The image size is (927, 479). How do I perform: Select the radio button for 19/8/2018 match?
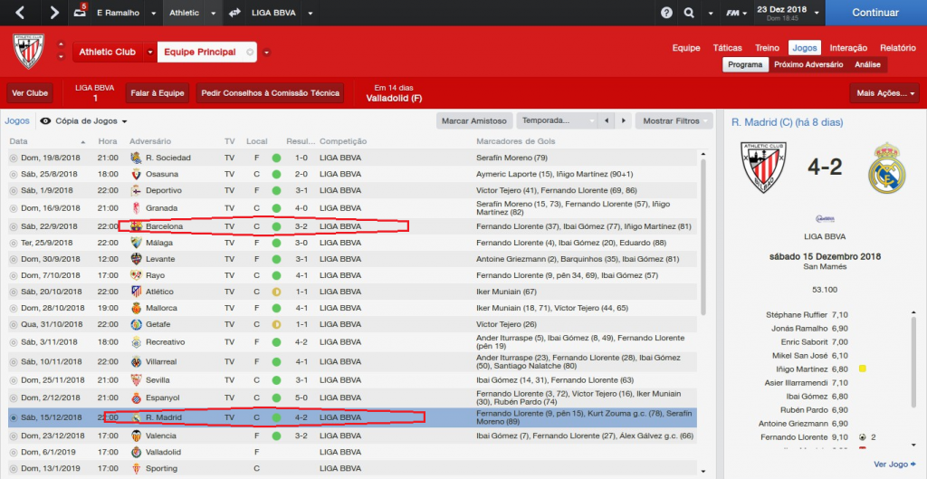pyautogui.click(x=14, y=158)
